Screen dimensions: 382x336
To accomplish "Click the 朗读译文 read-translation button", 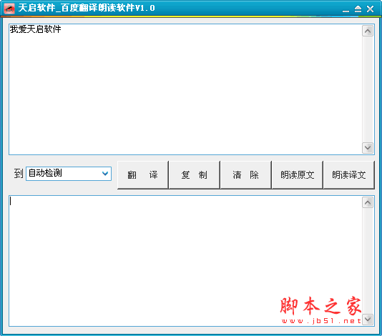I will point(349,175).
